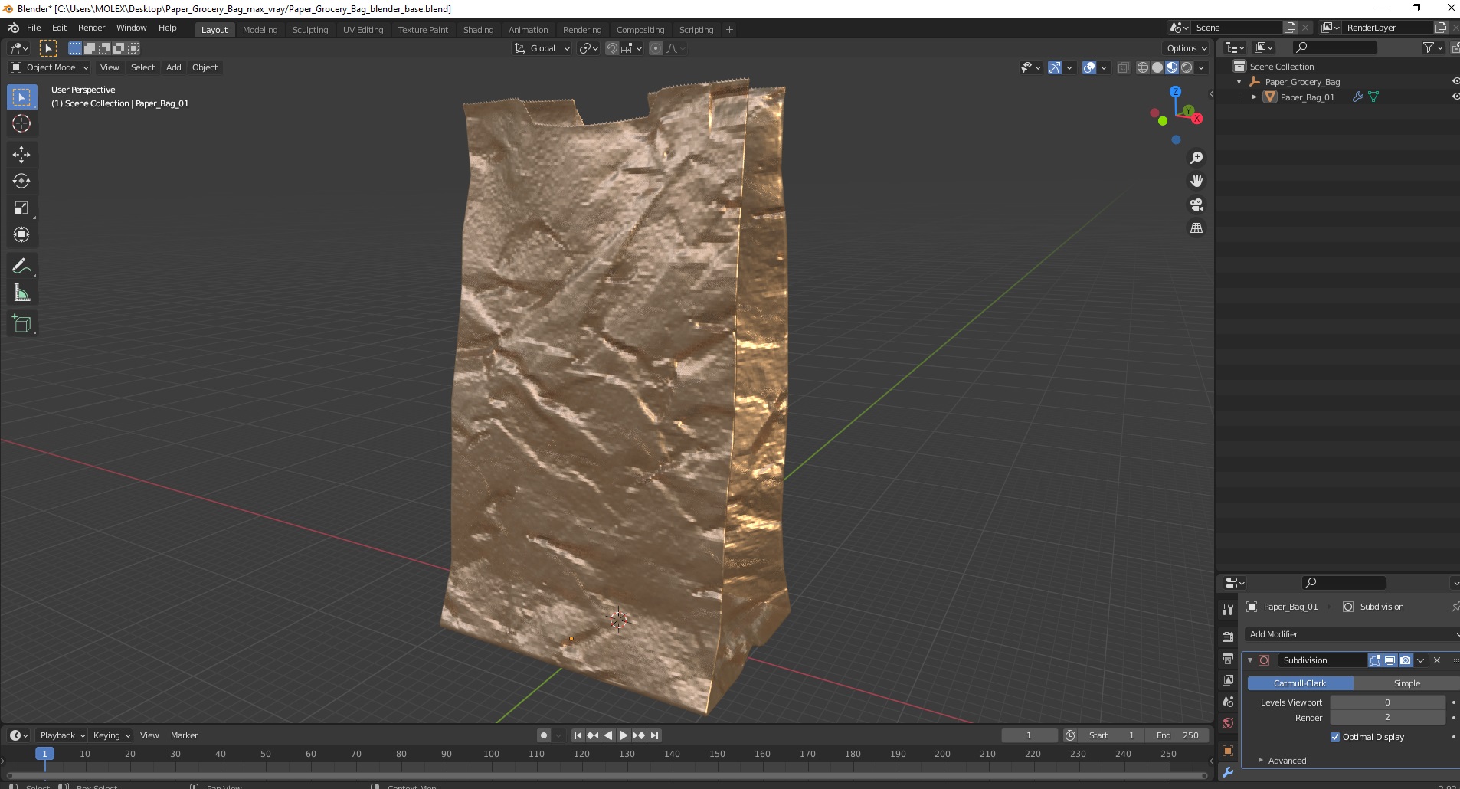
Task: Pick the Measure ruler tool
Action: [x=21, y=293]
